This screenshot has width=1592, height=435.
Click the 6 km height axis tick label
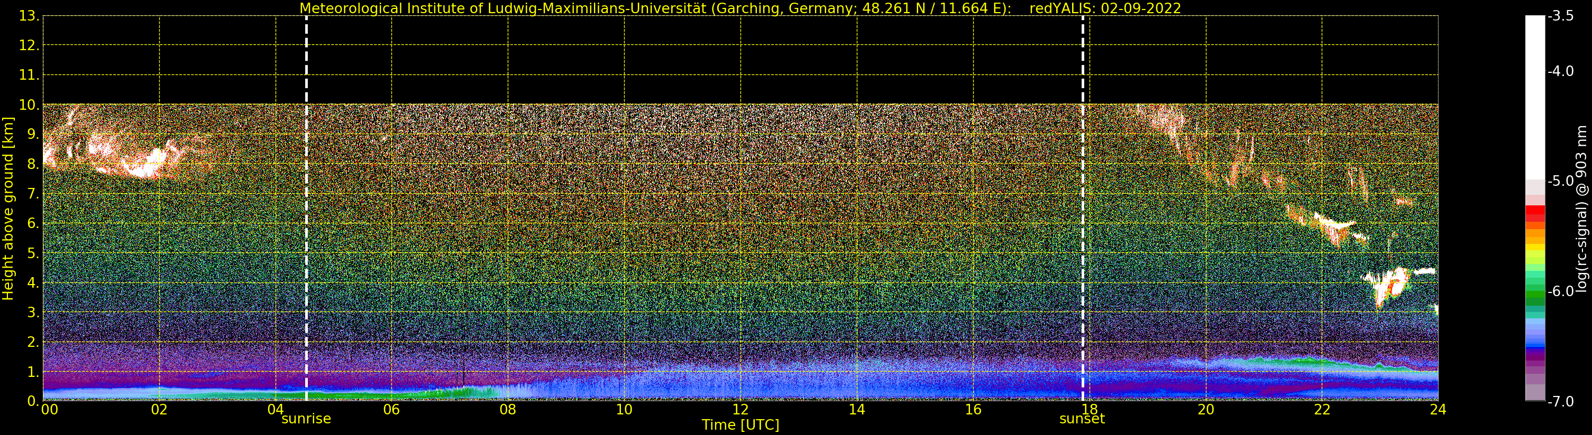pos(32,223)
